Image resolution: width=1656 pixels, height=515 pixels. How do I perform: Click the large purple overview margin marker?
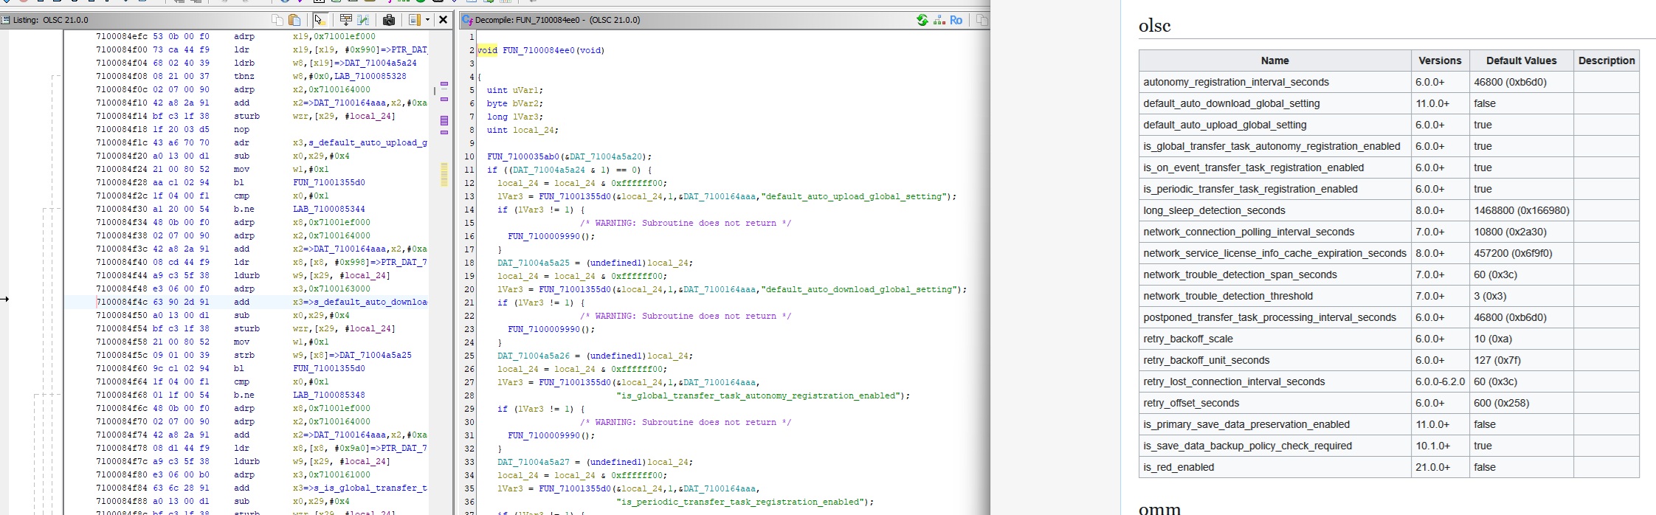444,120
